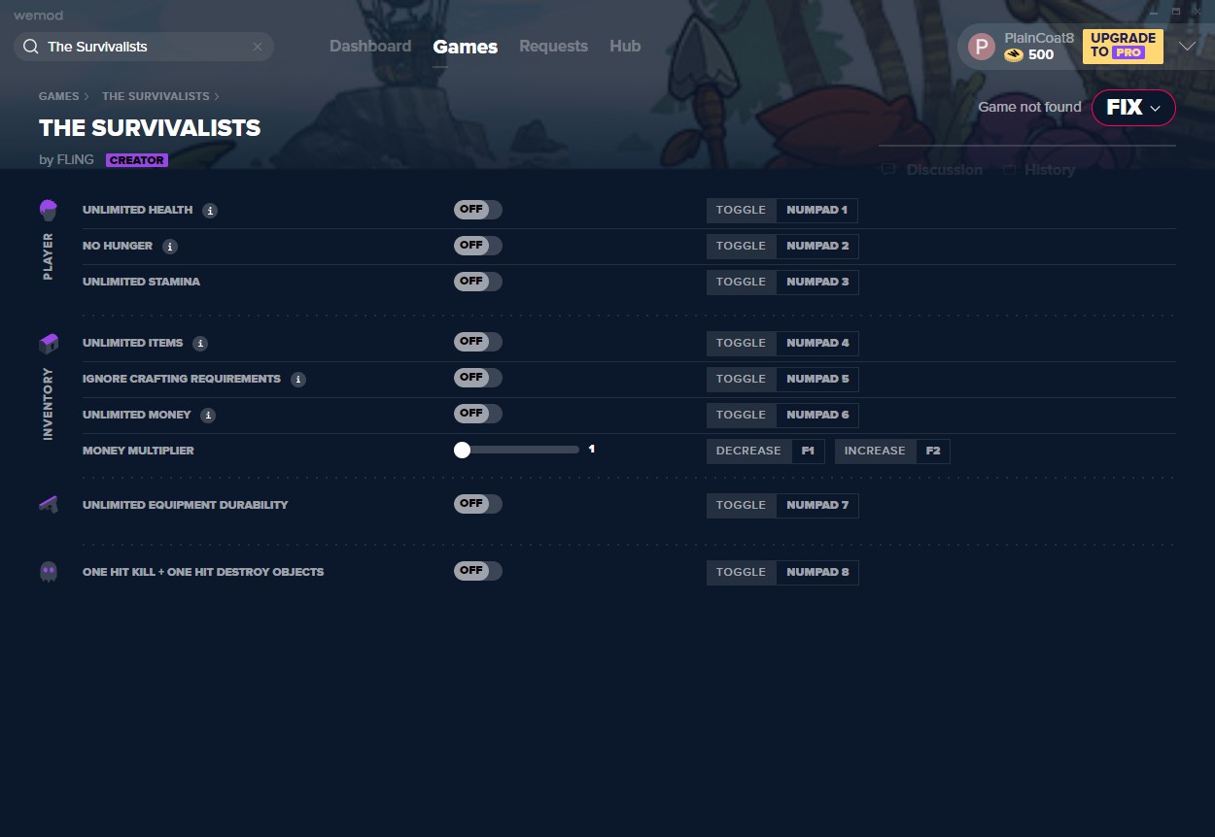
Task: Expand the FIX dropdown button
Action: click(x=1133, y=108)
